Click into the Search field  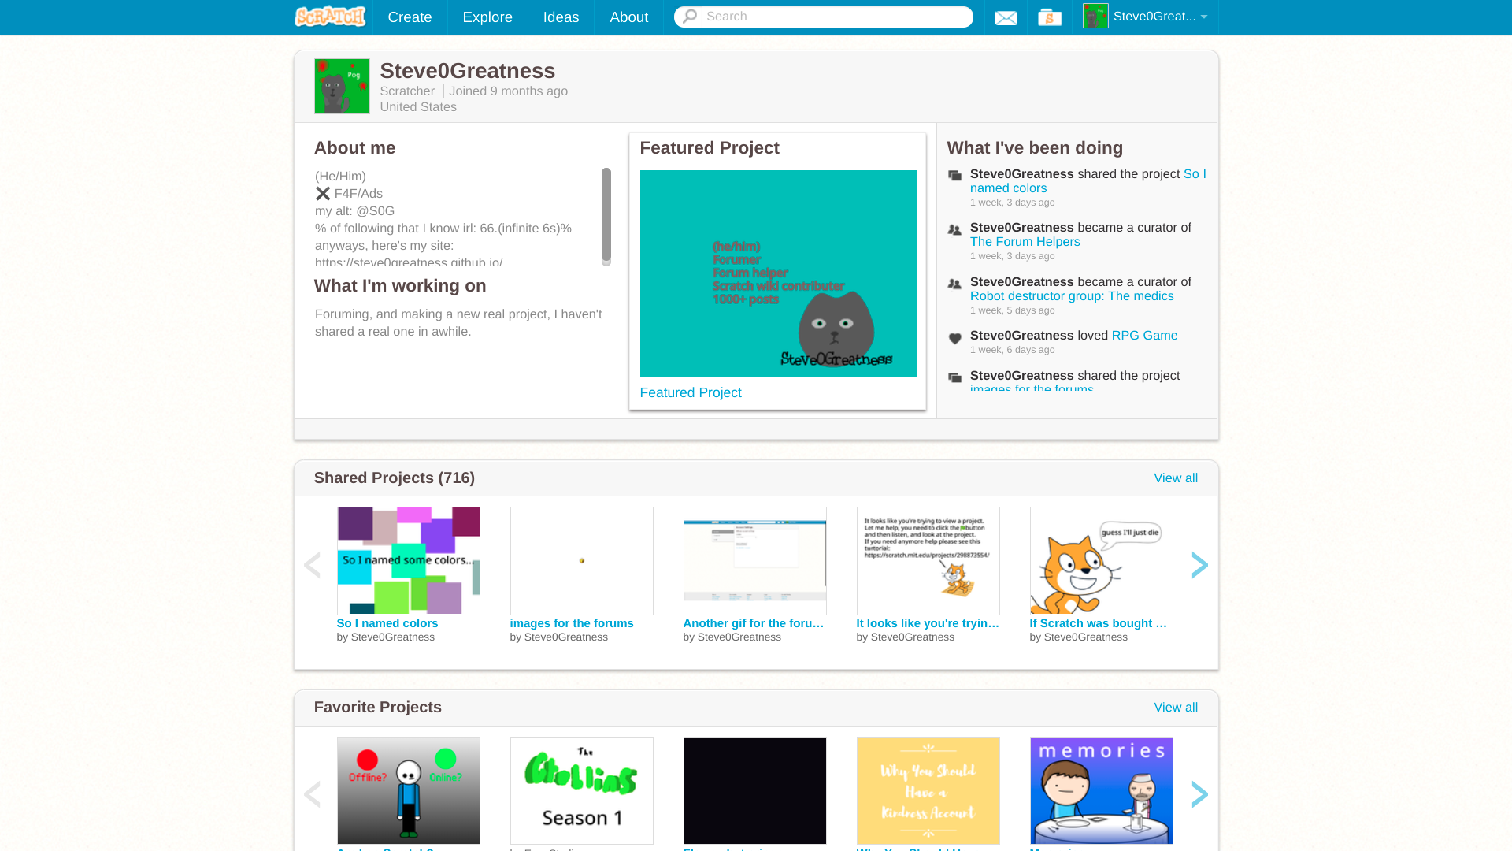click(836, 17)
